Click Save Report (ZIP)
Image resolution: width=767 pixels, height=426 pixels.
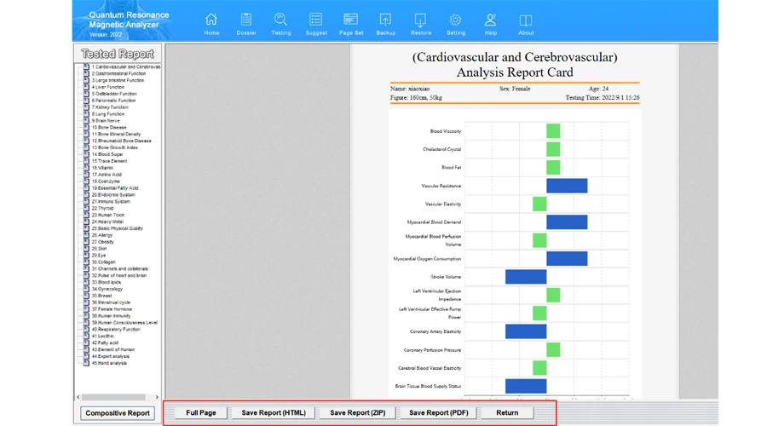click(358, 413)
